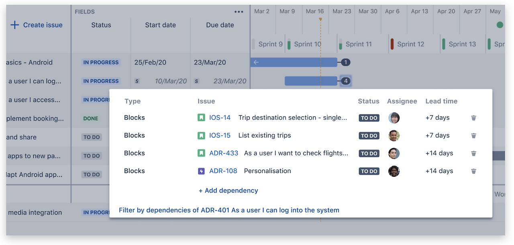Image resolution: width=514 pixels, height=245 pixels.
Task: Filter by dependencies of ADR-401
Action: [229, 210]
